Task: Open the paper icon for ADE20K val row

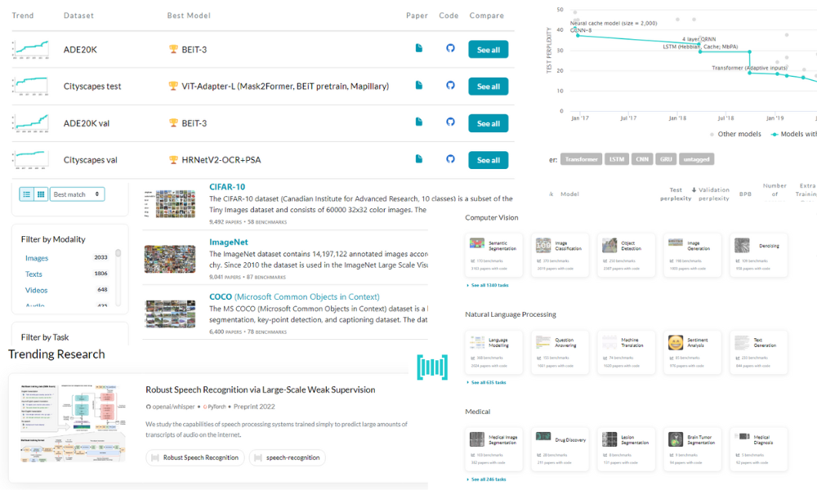Action: (x=419, y=122)
